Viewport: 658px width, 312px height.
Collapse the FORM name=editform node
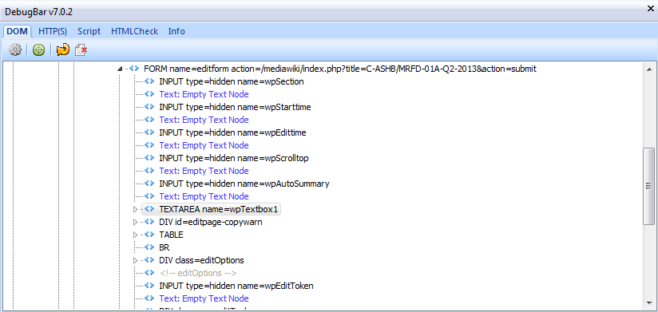pyautogui.click(x=121, y=69)
